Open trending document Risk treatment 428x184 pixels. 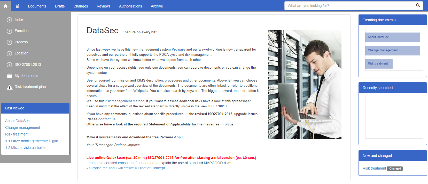coord(379,63)
